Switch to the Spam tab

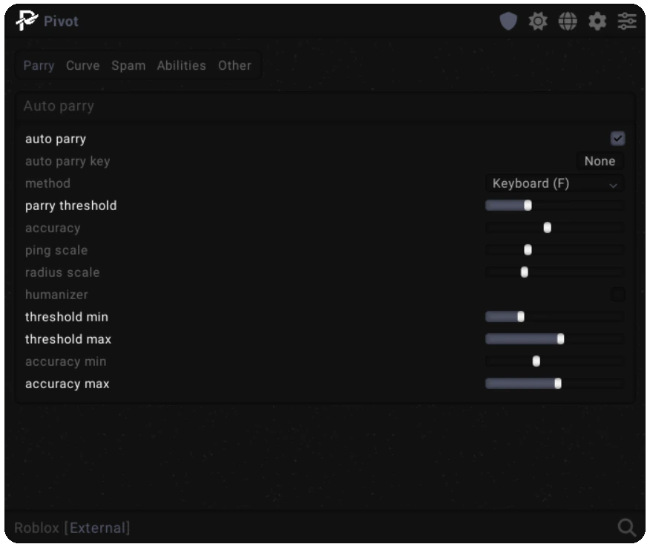click(x=128, y=65)
